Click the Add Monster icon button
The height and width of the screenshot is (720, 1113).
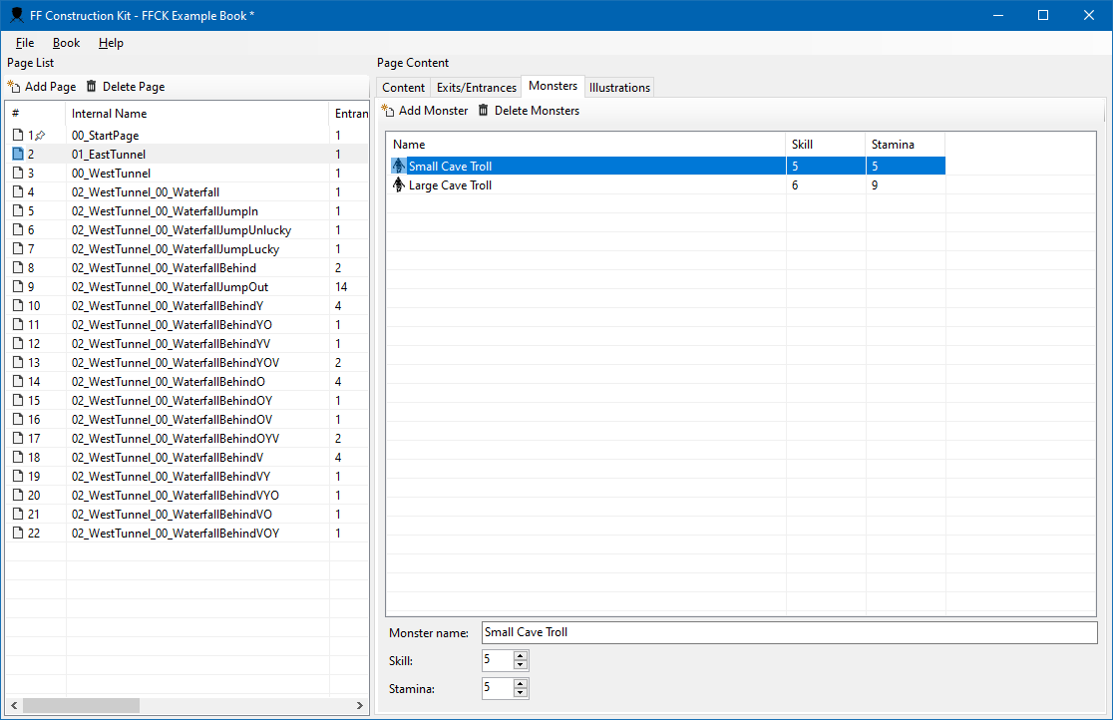[388, 111]
